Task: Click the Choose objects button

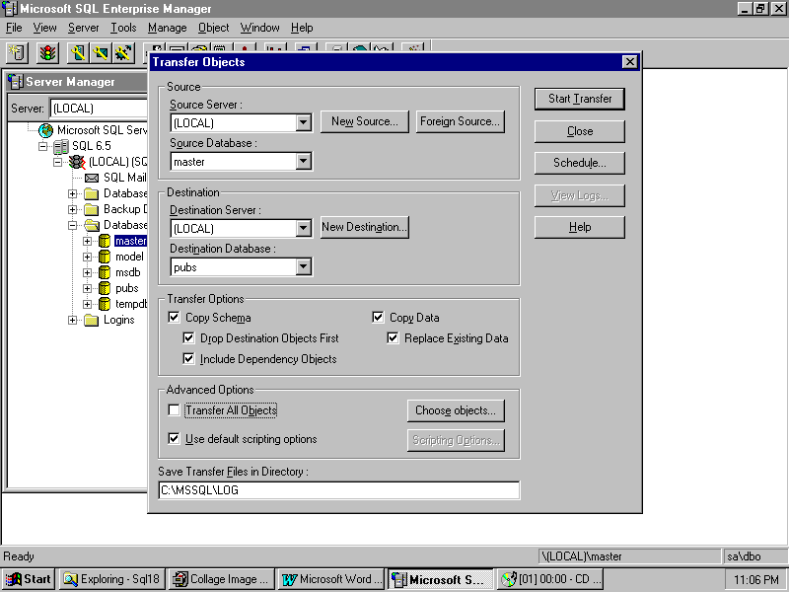Action: point(456,410)
